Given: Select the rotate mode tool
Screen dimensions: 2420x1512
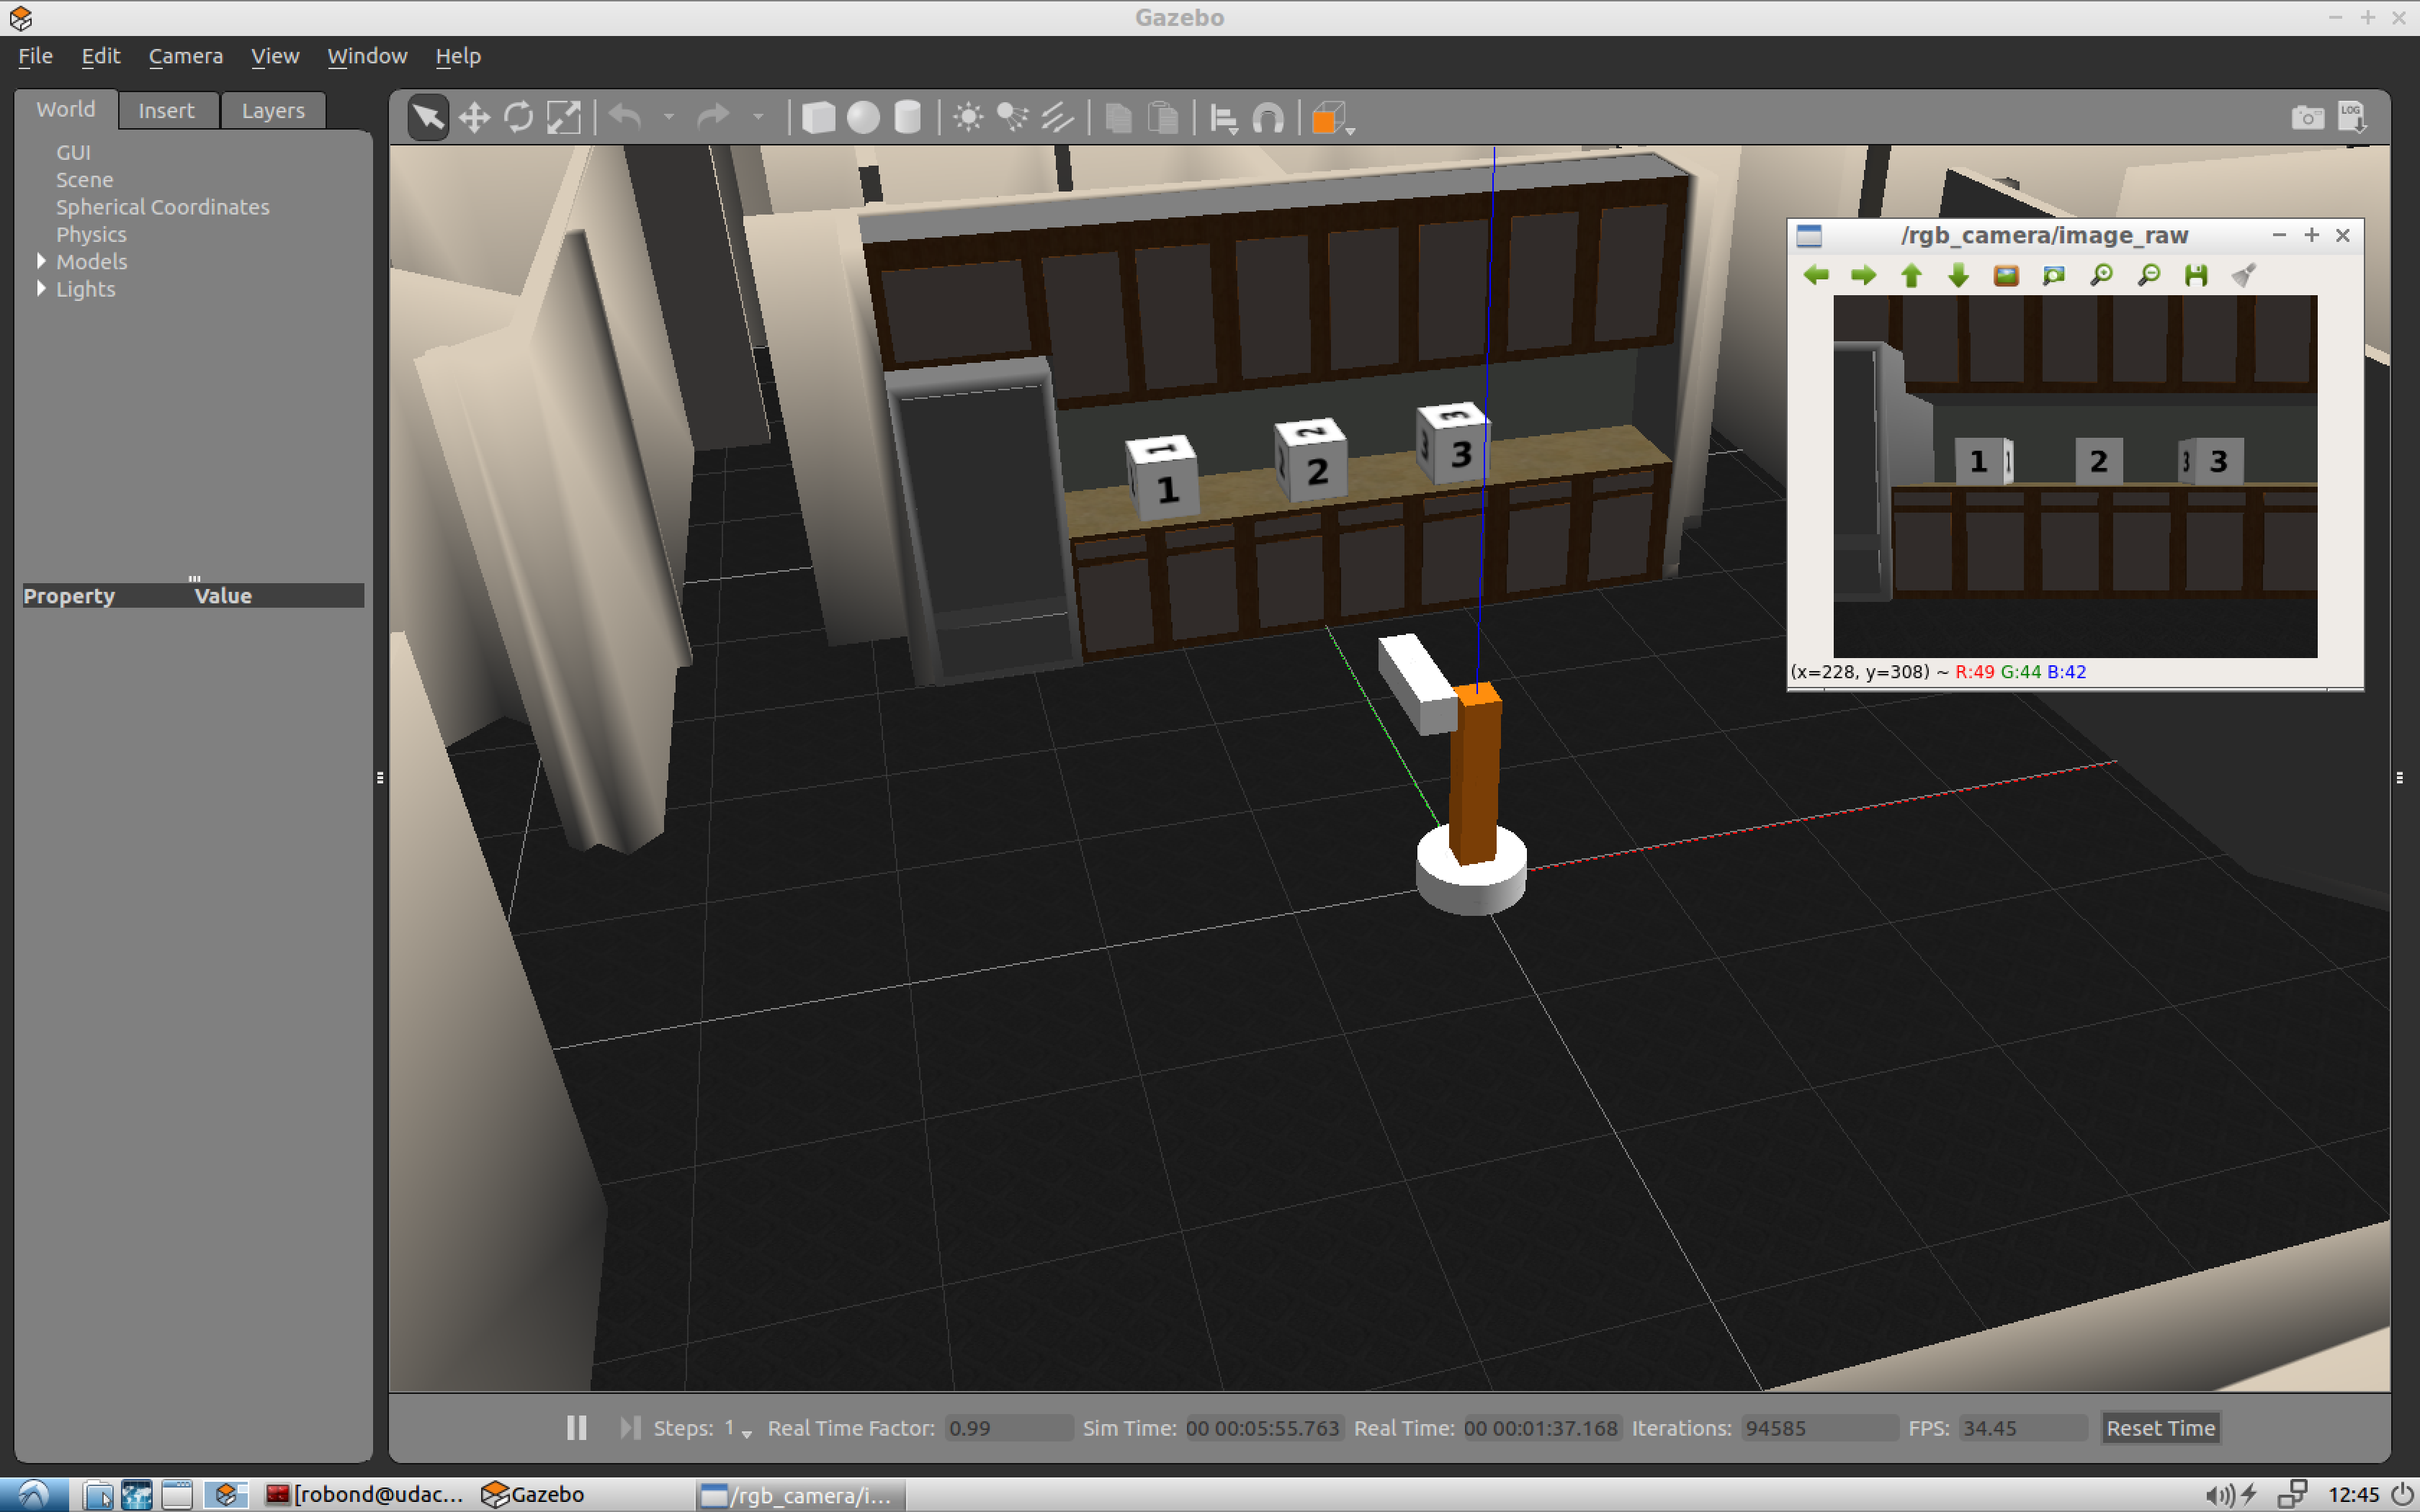Looking at the screenshot, I should (x=518, y=118).
